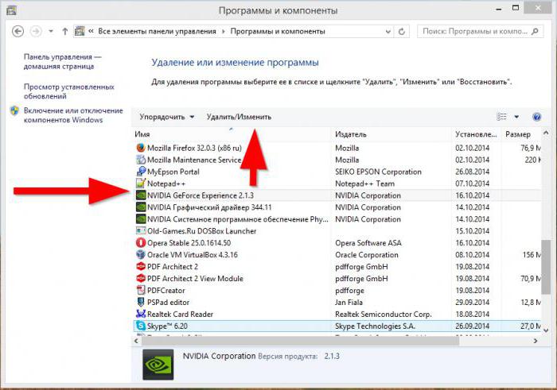Select PDFCreator icon
The width and height of the screenshot is (557, 390).
tap(141, 291)
